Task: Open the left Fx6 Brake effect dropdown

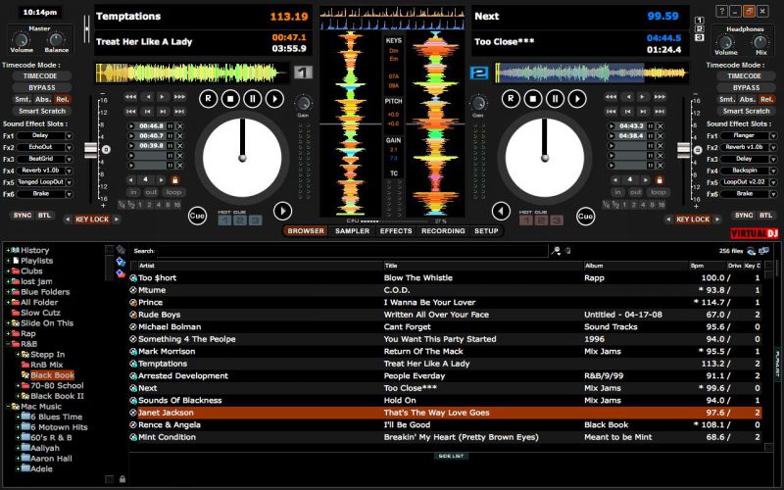Action: [x=69, y=194]
